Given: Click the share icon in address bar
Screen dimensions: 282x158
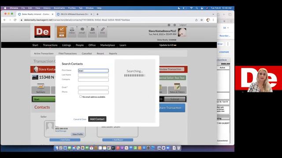Looking at the screenshot, I should 197,20.
